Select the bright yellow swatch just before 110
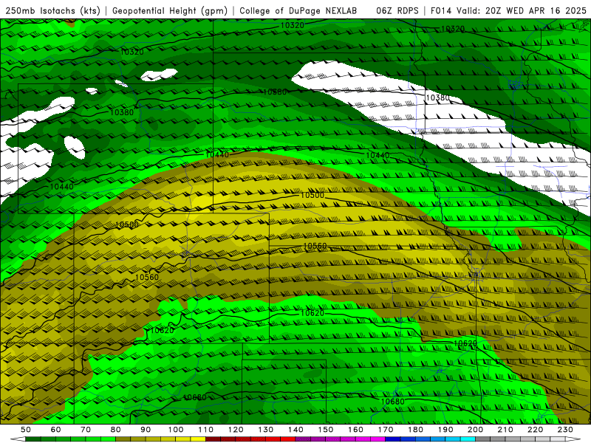The height and width of the screenshot is (443, 591). (x=198, y=439)
